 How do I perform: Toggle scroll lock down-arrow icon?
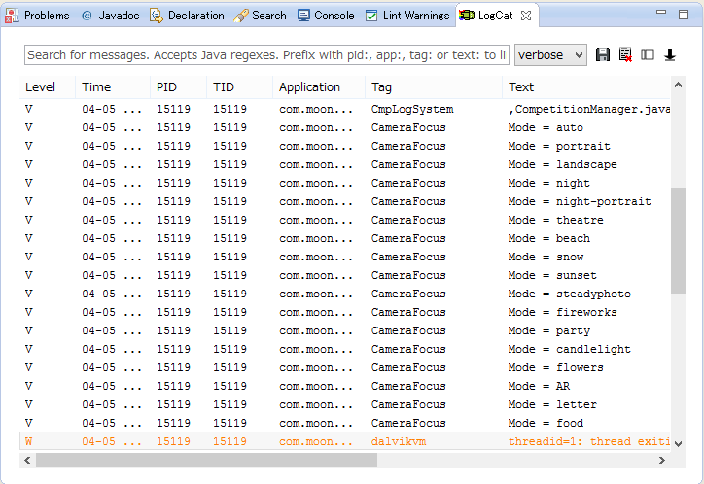669,54
